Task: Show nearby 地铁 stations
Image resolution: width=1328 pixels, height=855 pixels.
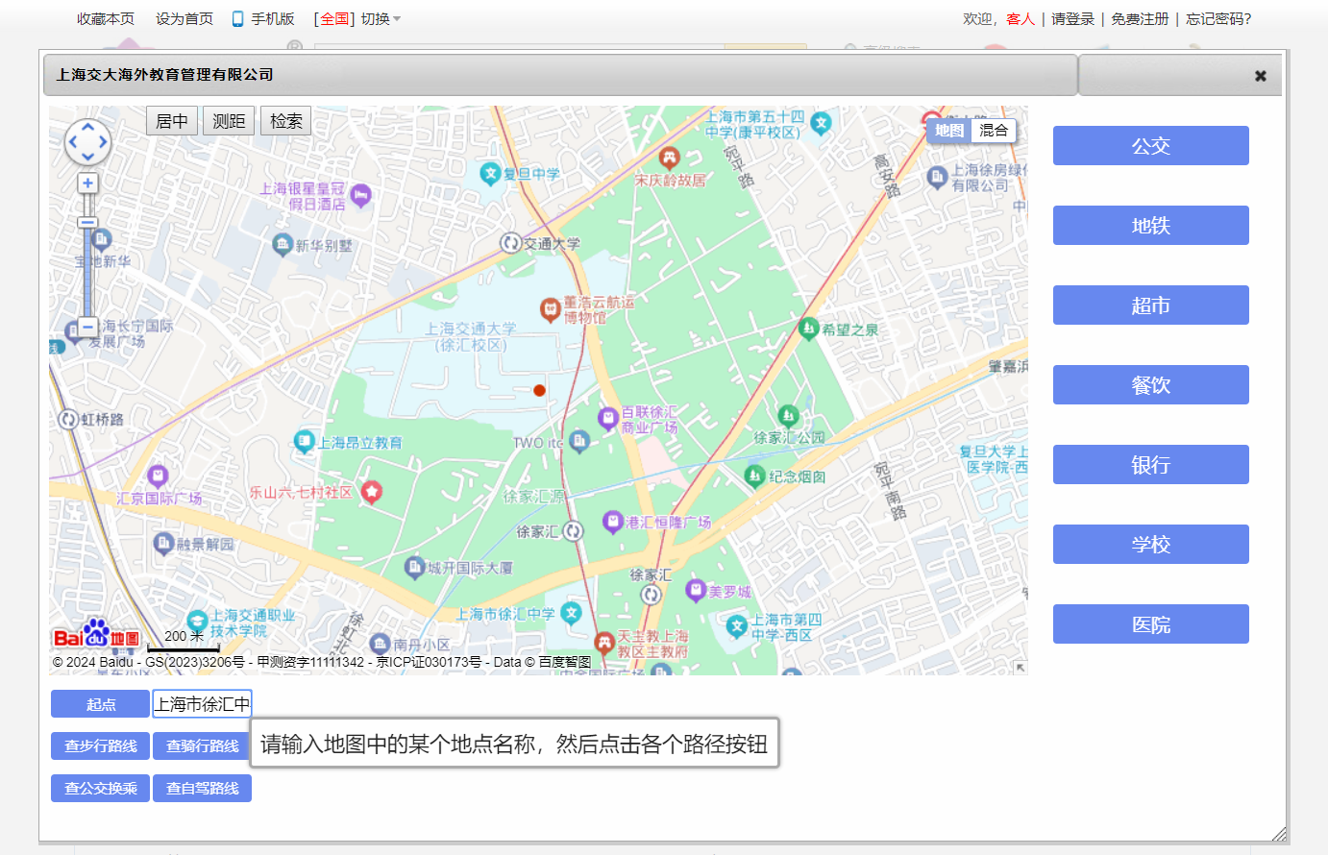Action: [x=1150, y=226]
